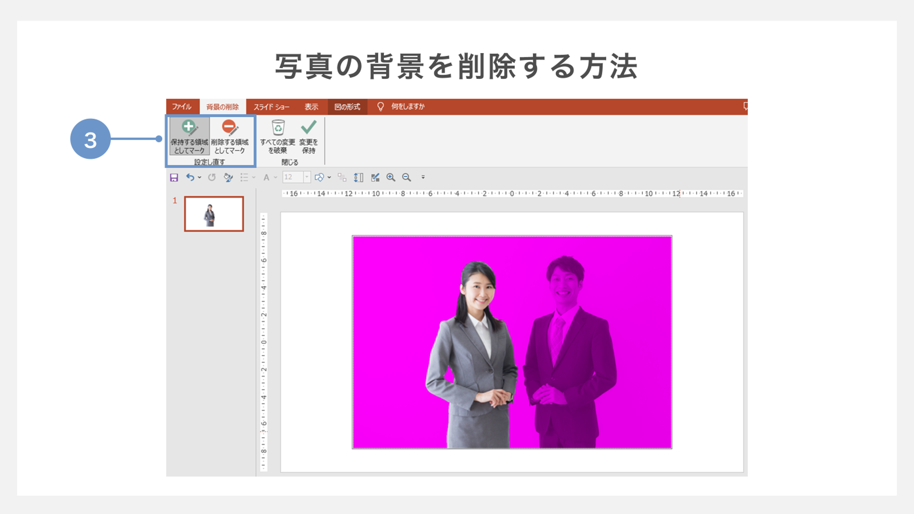This screenshot has width=914, height=514.
Task: Open the 図の形式 tab
Action: (347, 107)
